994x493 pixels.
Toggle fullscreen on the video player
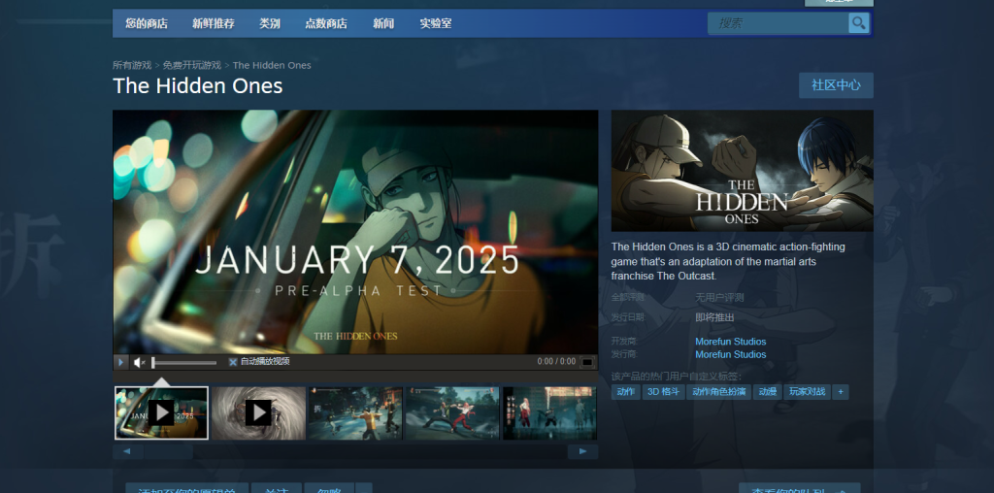587,362
